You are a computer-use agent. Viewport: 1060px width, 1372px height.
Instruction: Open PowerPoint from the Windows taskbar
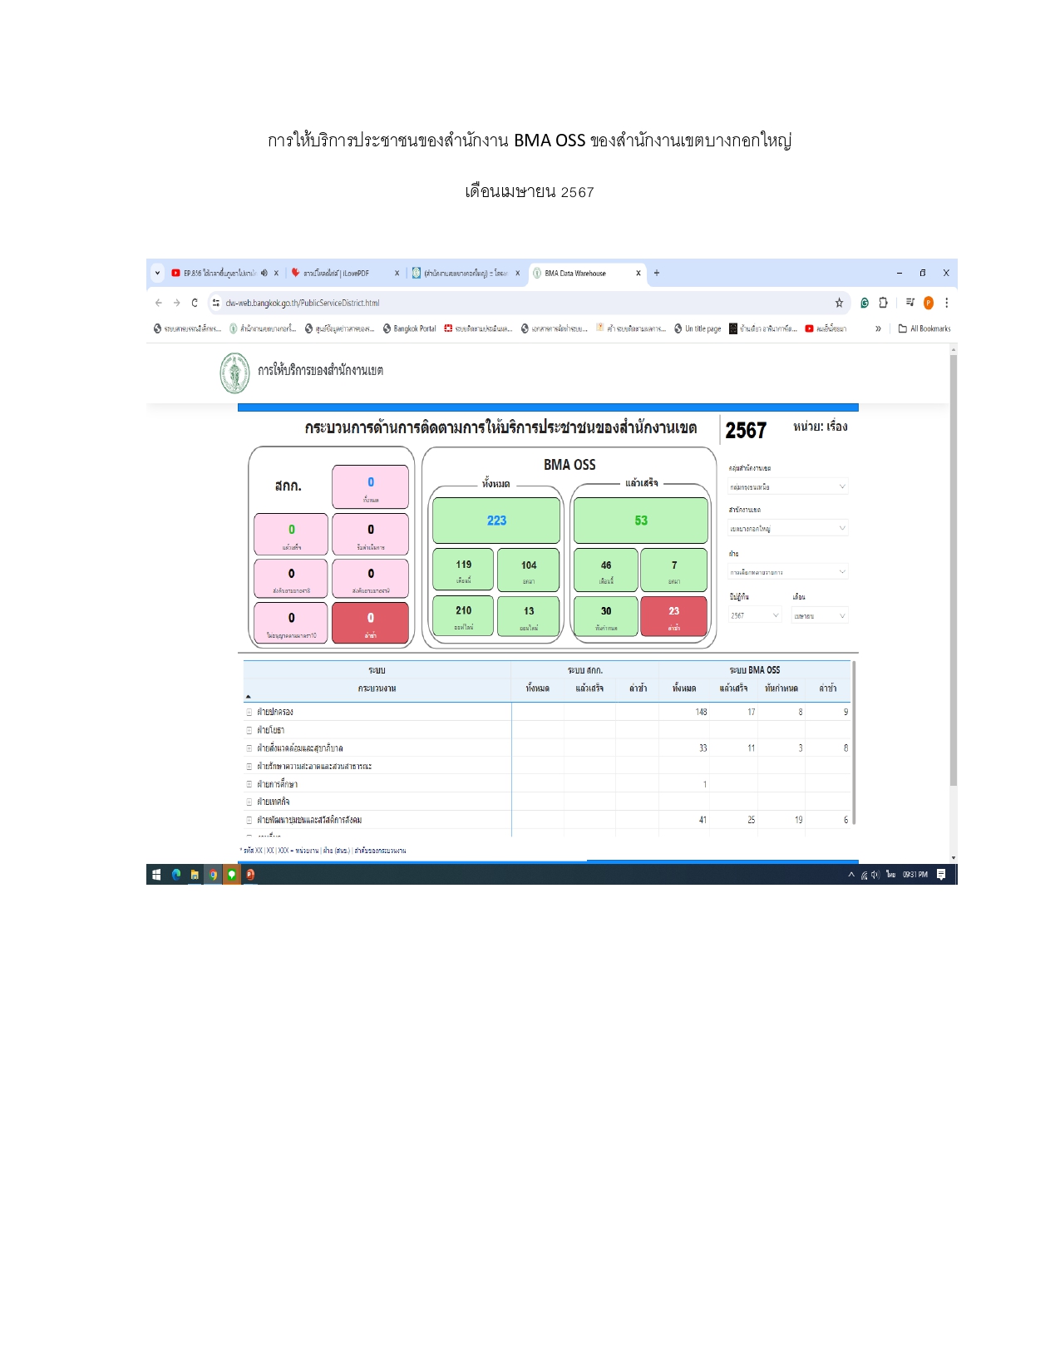249,874
